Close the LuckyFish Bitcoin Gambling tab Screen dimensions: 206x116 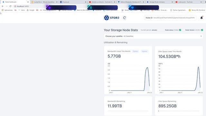point(57,2)
